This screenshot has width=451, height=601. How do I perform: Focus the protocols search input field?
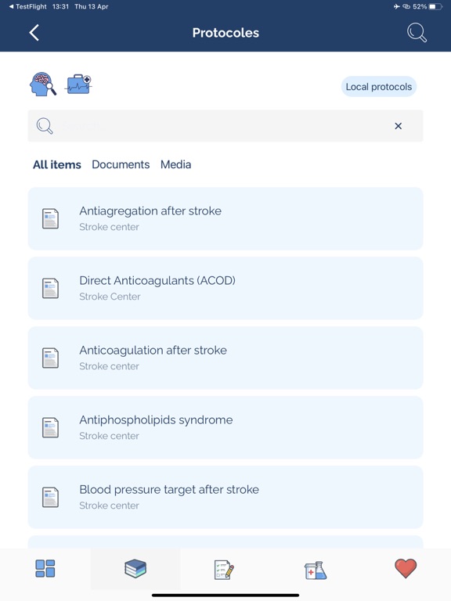(x=225, y=126)
